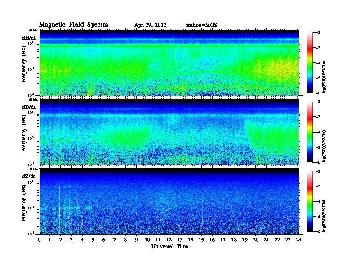The width and height of the screenshot is (356, 275).
Task: Click hour "9" on the Universal Time axis
Action: pyautogui.click(x=137, y=240)
